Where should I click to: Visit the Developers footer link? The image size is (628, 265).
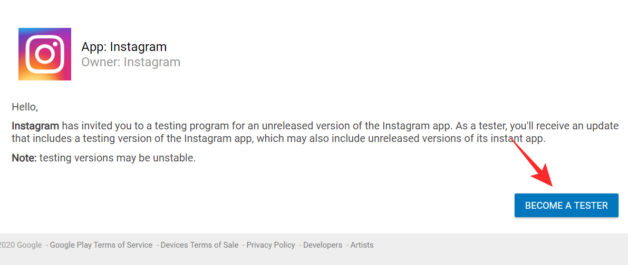tap(322, 245)
